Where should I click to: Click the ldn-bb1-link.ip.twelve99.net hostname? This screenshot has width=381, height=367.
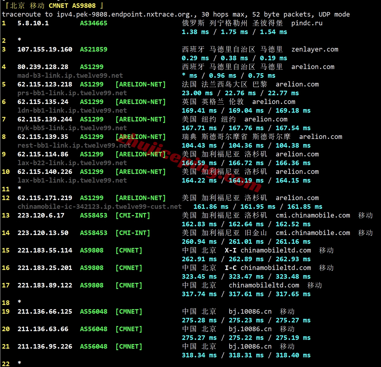click(x=72, y=111)
